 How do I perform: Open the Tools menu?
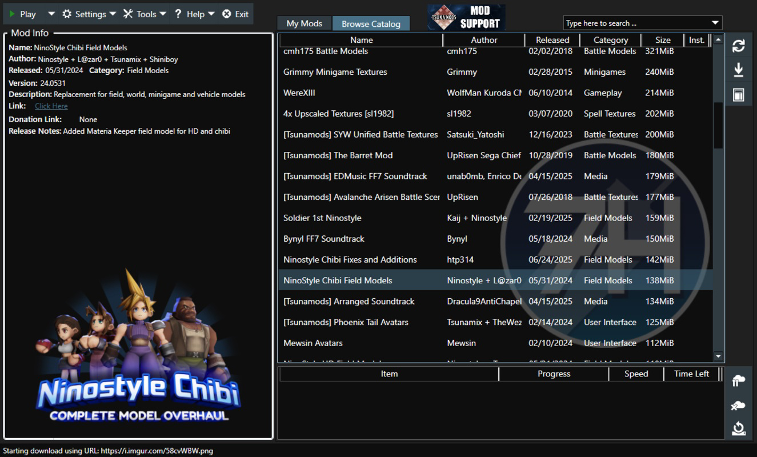pos(145,14)
